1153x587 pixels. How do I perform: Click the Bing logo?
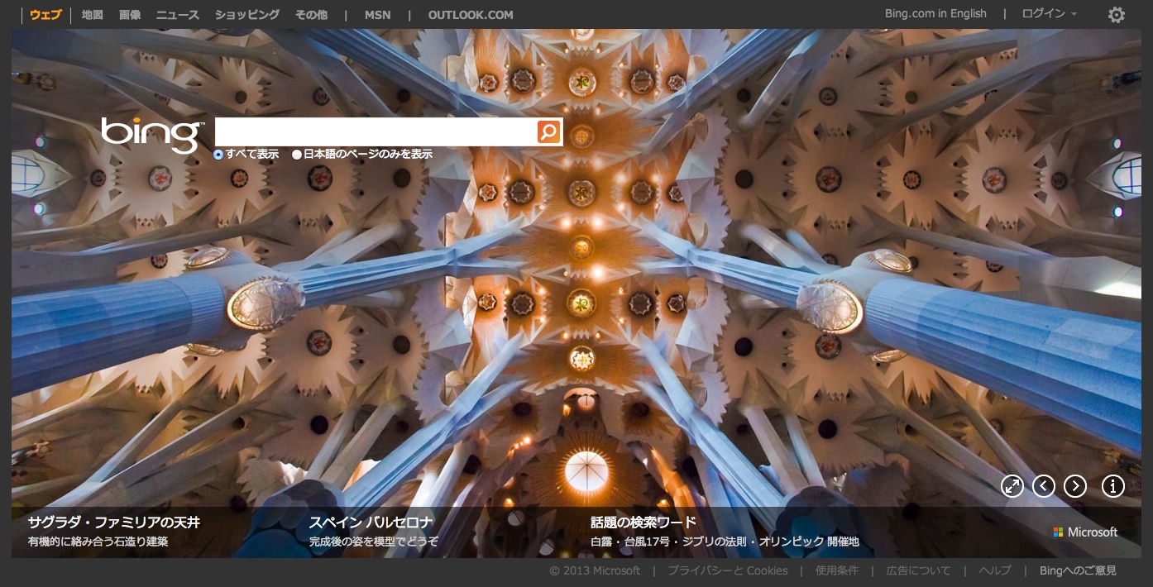151,134
